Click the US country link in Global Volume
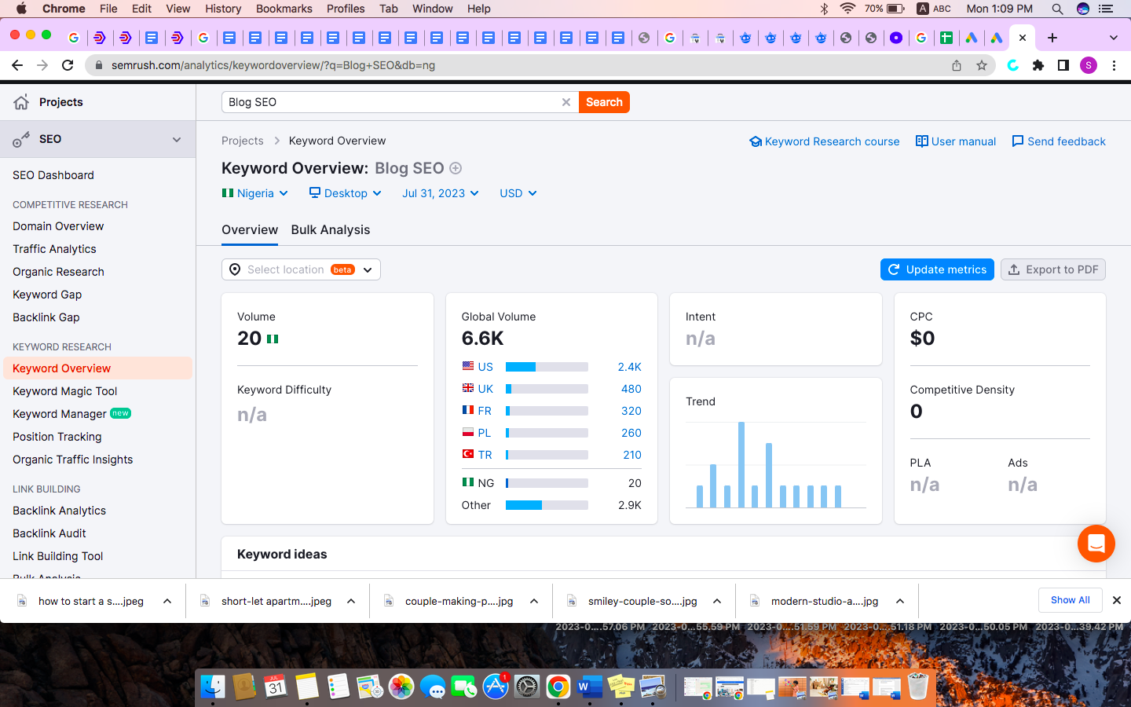This screenshot has width=1131, height=707. coord(485,367)
